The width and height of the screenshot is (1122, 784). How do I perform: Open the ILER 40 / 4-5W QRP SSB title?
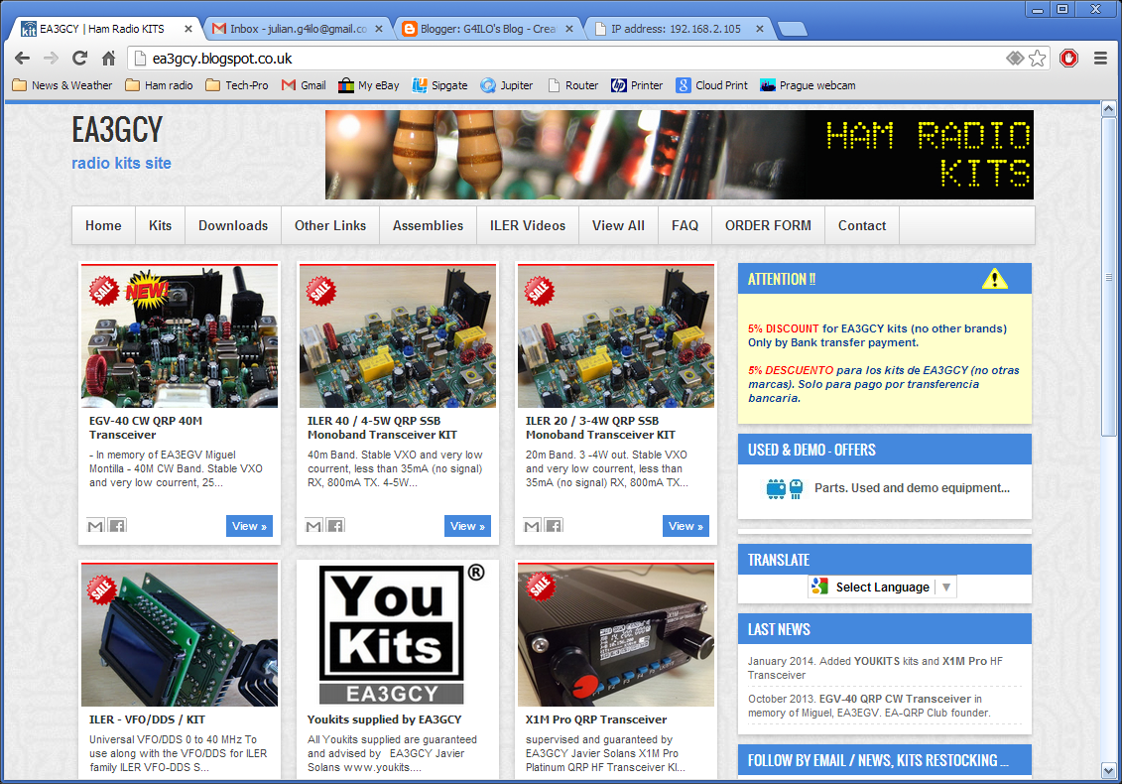pyautogui.click(x=382, y=428)
